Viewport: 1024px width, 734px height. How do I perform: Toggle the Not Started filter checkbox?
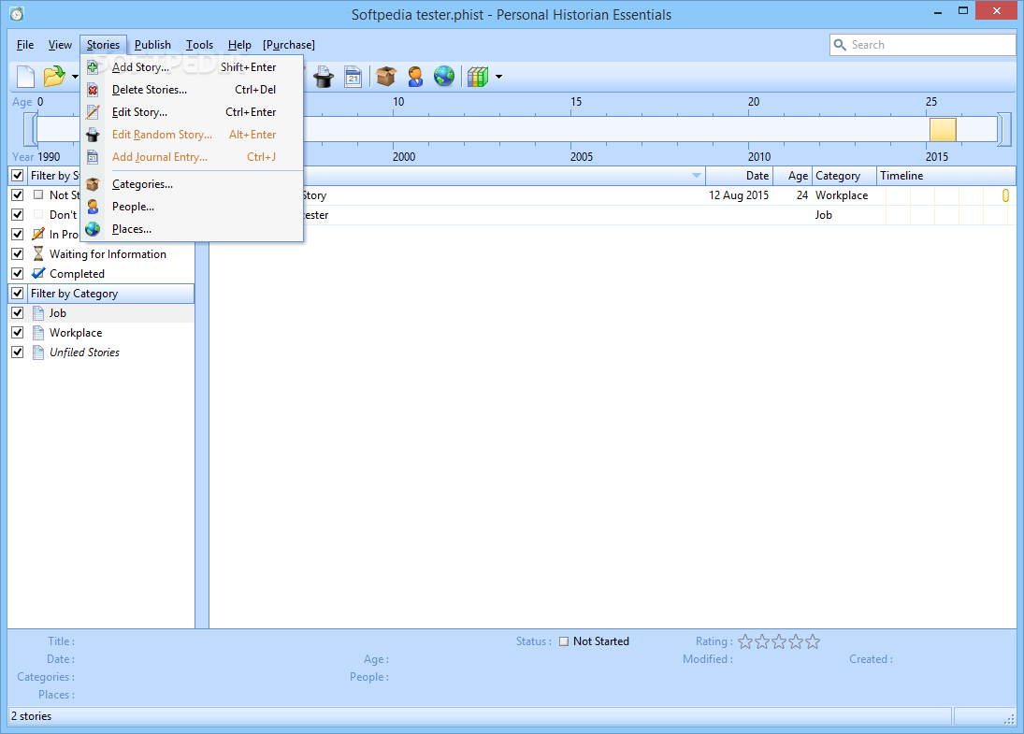(18, 194)
